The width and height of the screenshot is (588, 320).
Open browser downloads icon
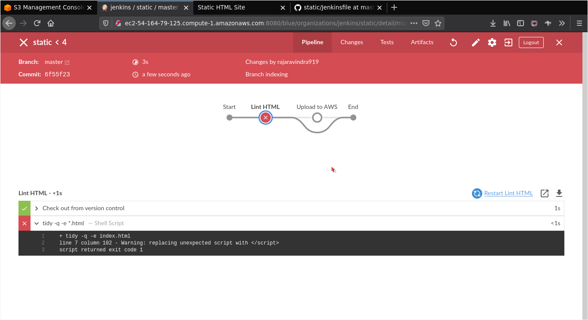click(x=493, y=23)
